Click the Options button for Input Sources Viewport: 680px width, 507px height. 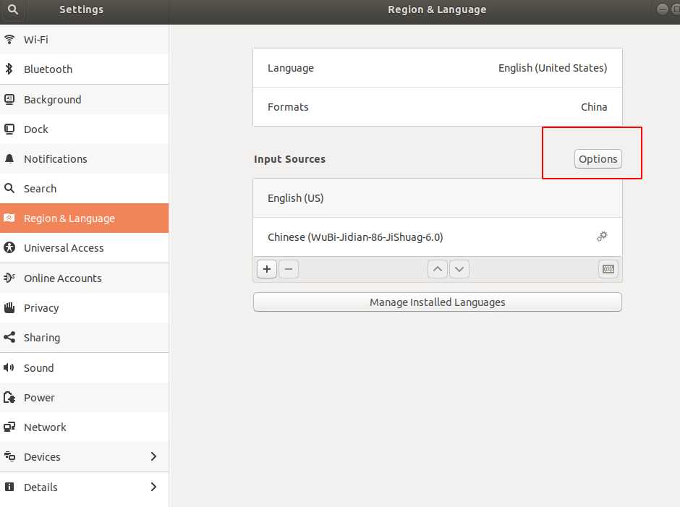[x=598, y=159]
